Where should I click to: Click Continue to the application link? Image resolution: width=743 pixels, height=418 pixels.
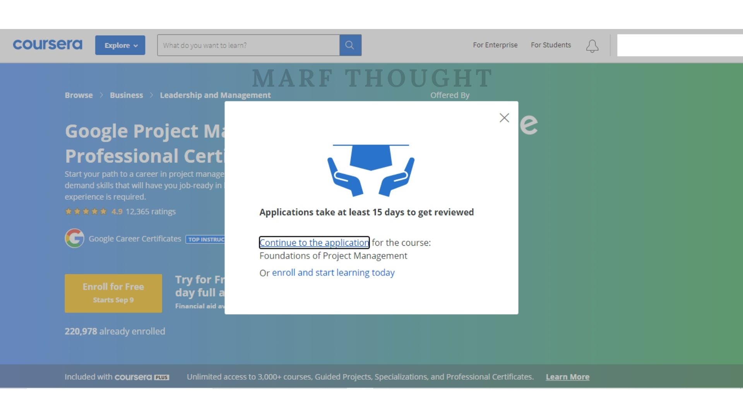314,243
